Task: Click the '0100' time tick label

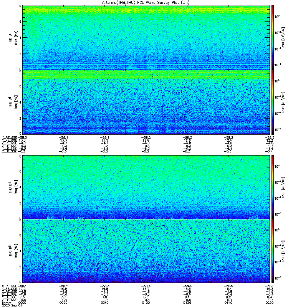Action: (146, 303)
